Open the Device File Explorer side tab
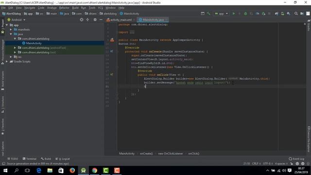This screenshot has width=311, height=175. 309,139
